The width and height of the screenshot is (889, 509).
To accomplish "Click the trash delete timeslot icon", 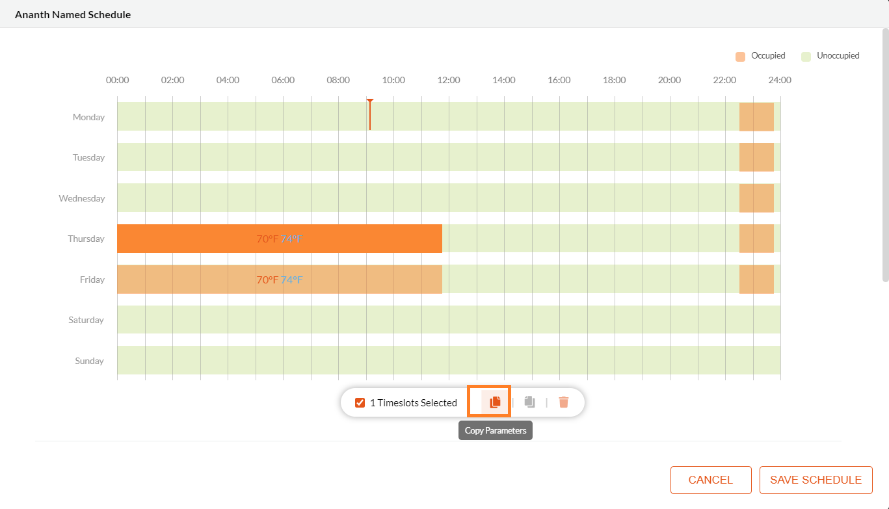I will (x=564, y=402).
